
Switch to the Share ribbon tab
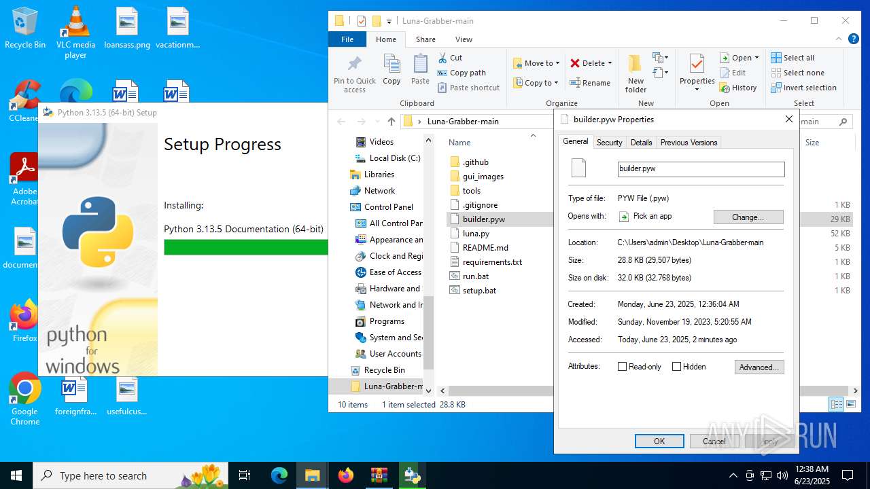(425, 39)
